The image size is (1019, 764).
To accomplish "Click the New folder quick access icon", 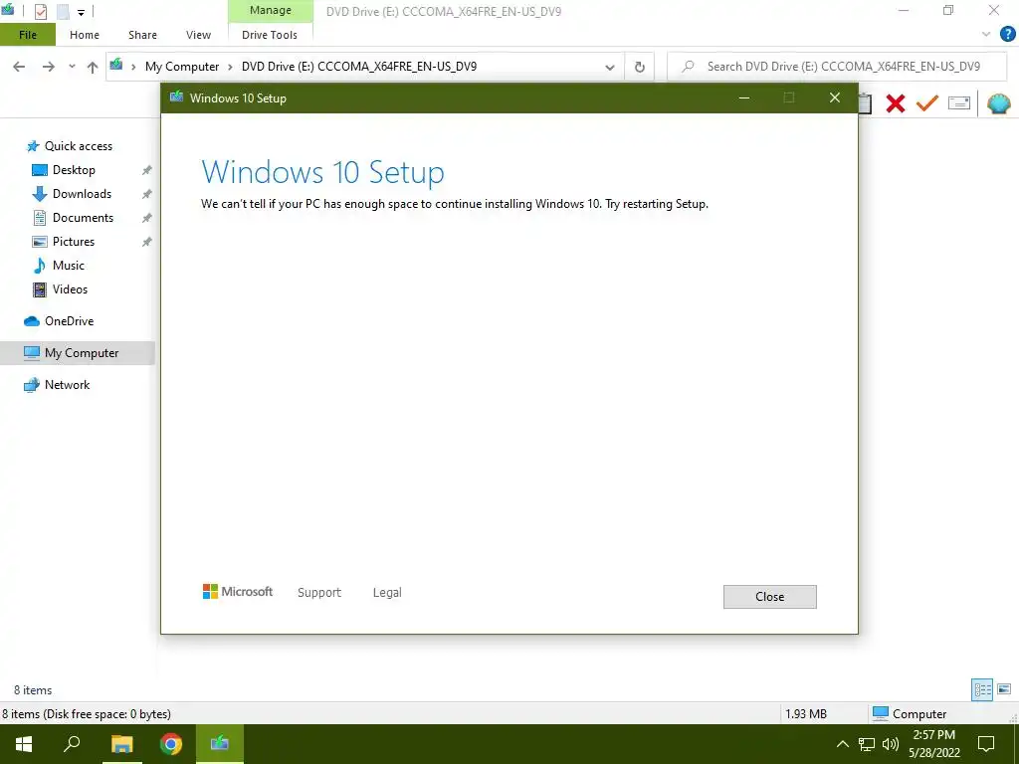I will [x=63, y=11].
